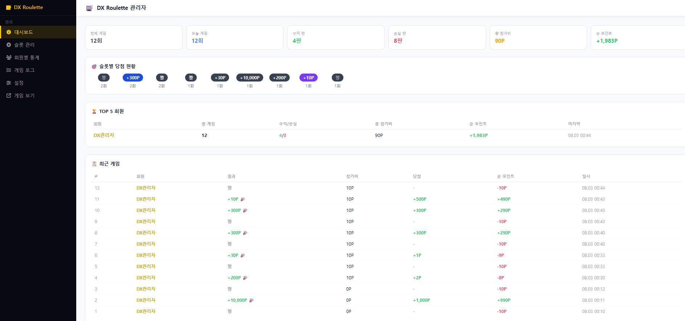
Task: Open DX관리자 in the TOP 5 table
Action: click(x=104, y=135)
